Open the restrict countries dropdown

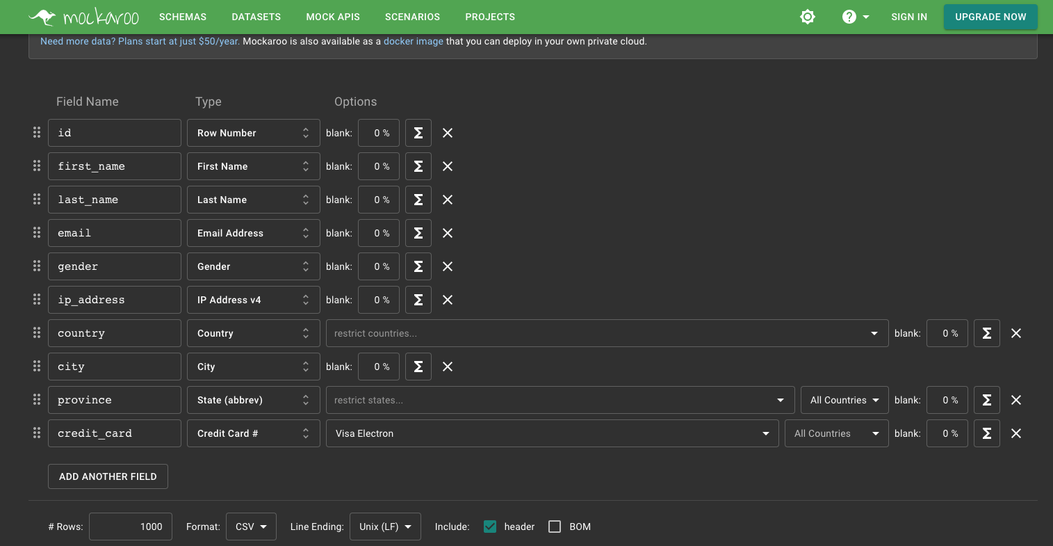click(x=606, y=333)
